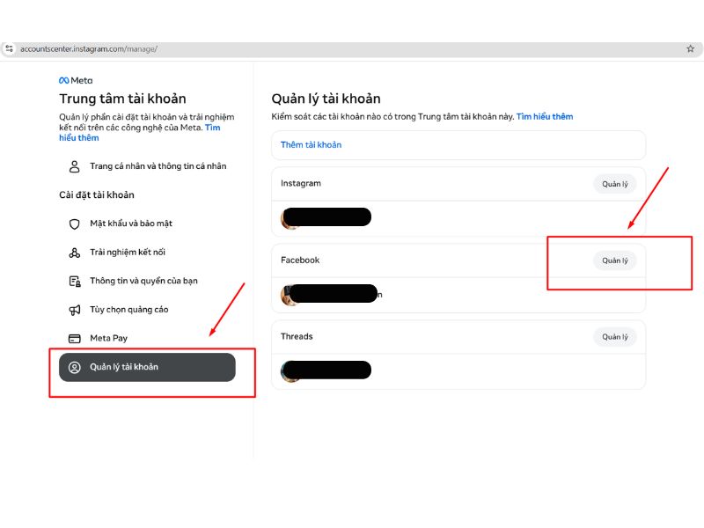Click the Threads section label

click(x=297, y=336)
